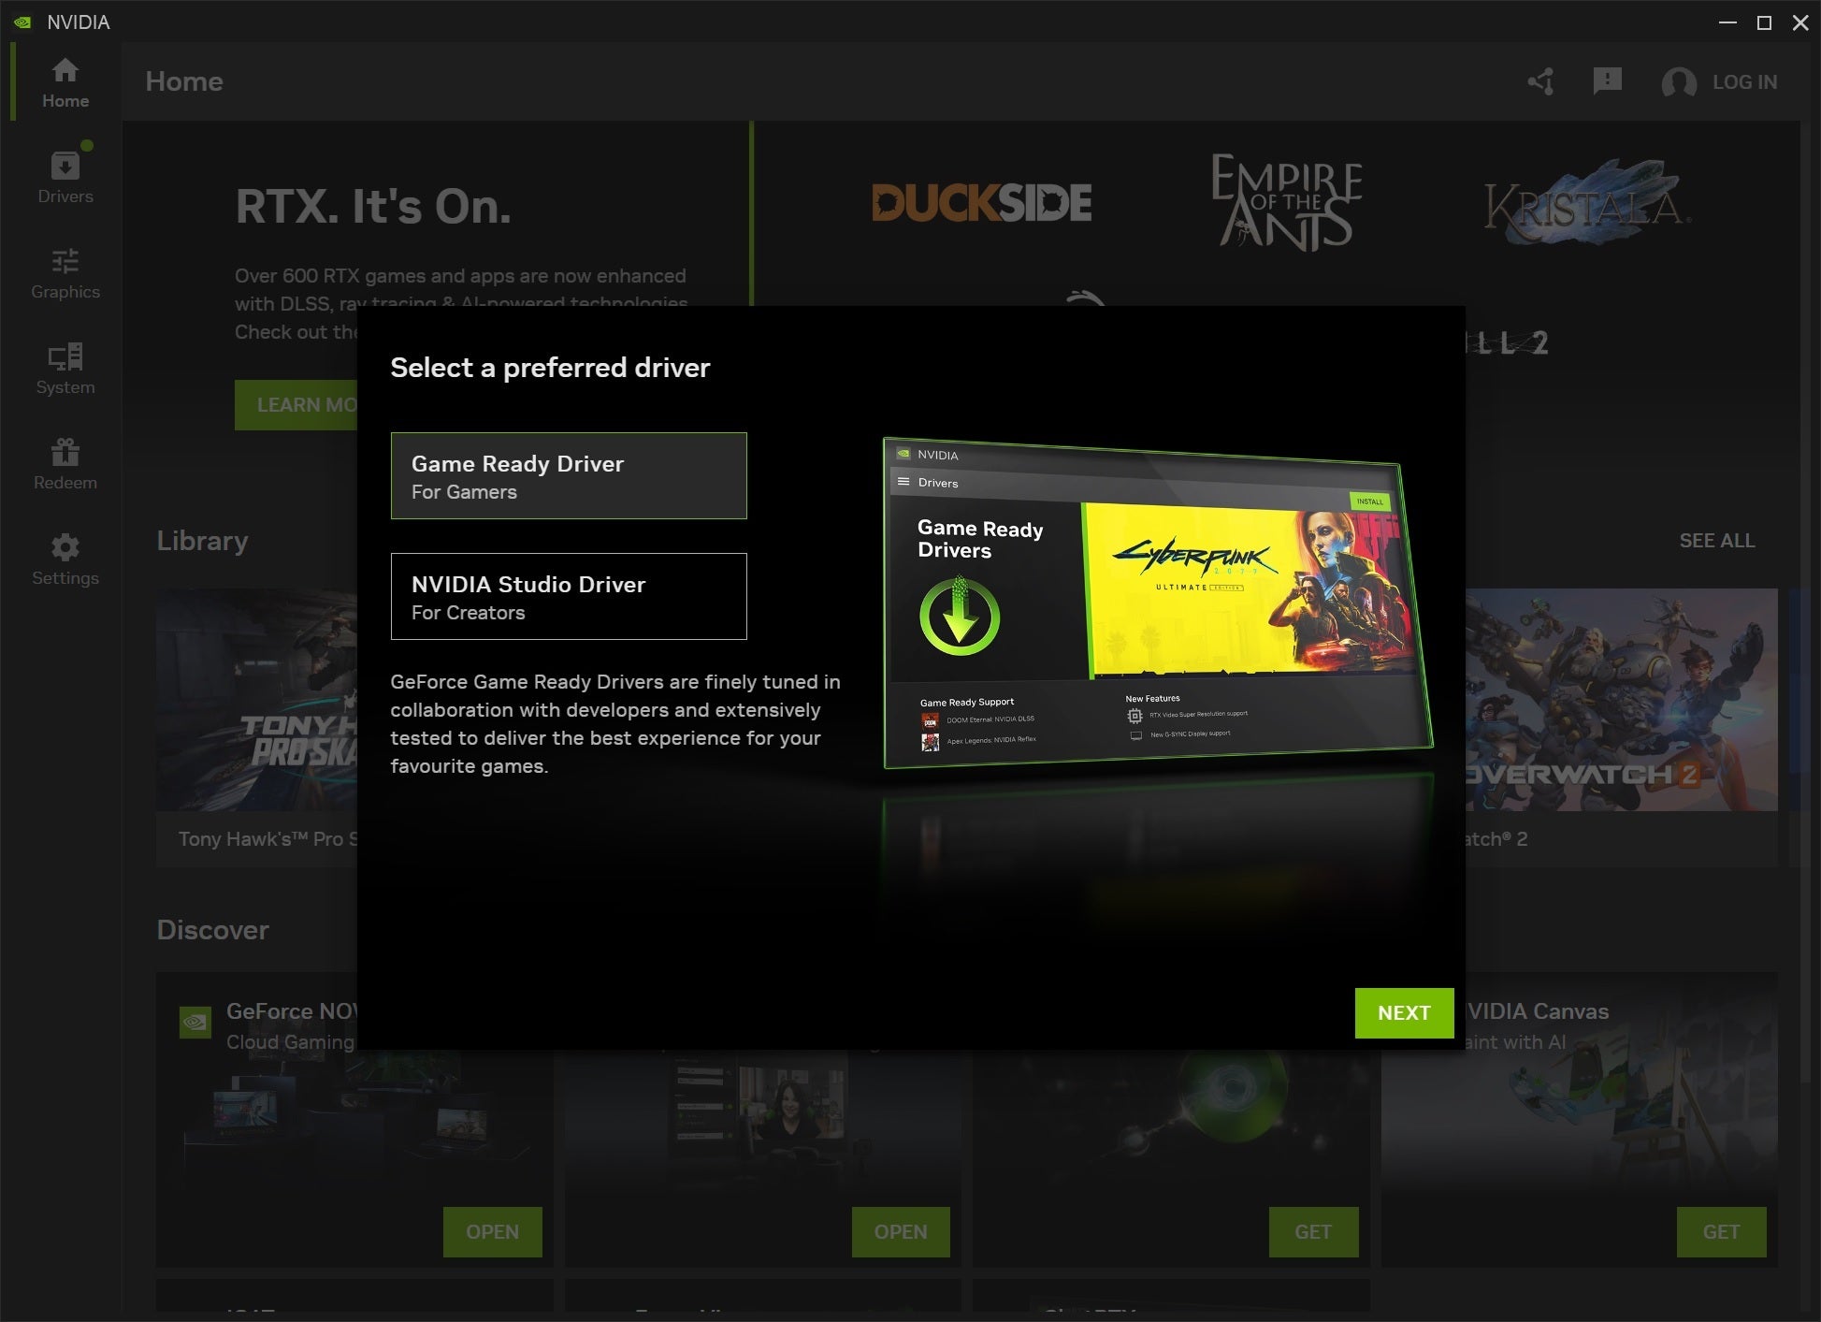Image resolution: width=1821 pixels, height=1322 pixels.
Task: Open the feedback chat bubble icon
Action: [1609, 82]
